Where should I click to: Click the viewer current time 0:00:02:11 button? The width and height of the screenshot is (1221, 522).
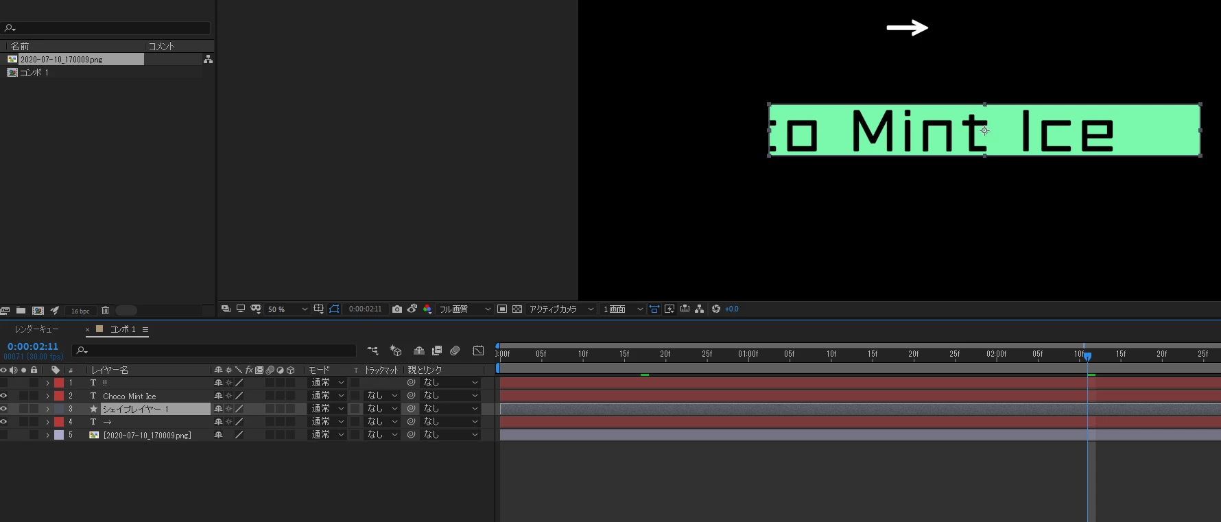[x=365, y=309]
